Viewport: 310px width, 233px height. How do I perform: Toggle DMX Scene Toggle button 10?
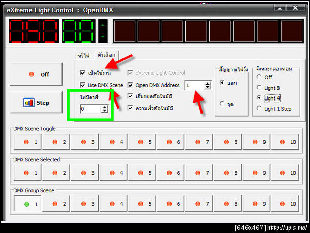(x=285, y=142)
